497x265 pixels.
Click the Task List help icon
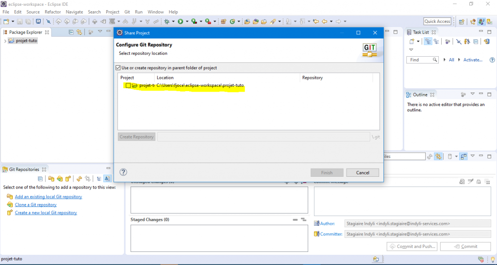tap(492, 60)
